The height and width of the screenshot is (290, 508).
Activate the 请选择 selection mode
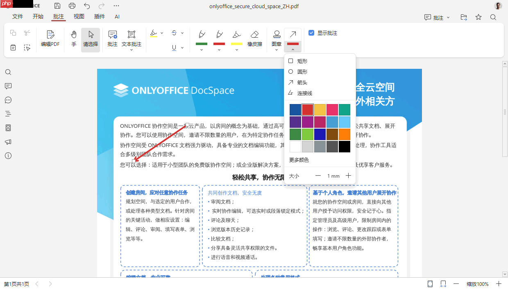tap(91, 39)
